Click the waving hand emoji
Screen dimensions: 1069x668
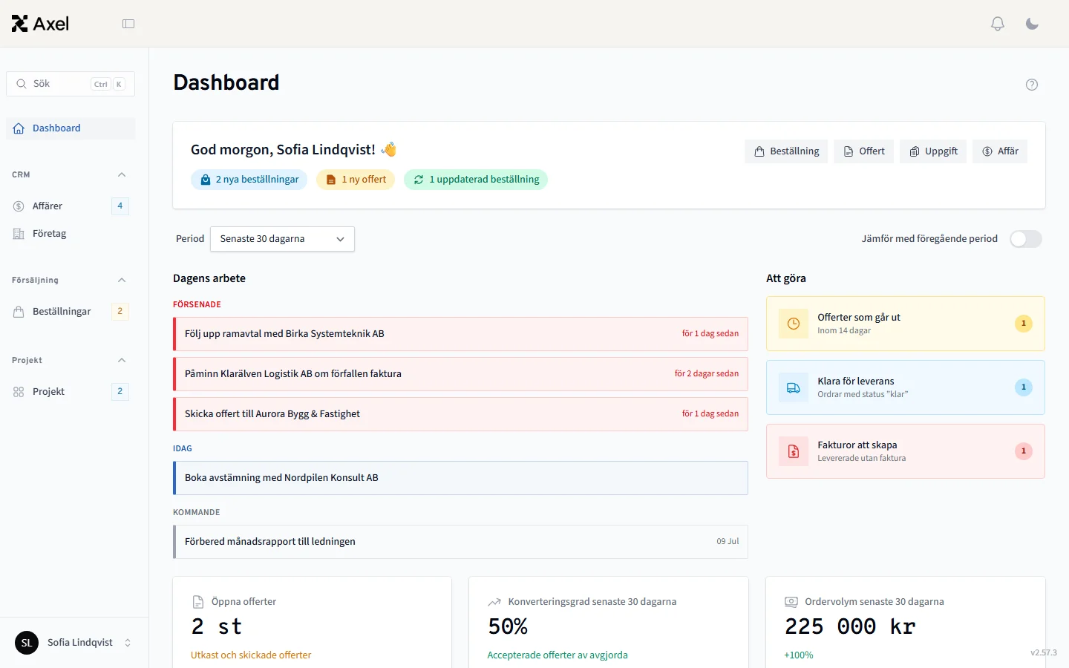[389, 150]
